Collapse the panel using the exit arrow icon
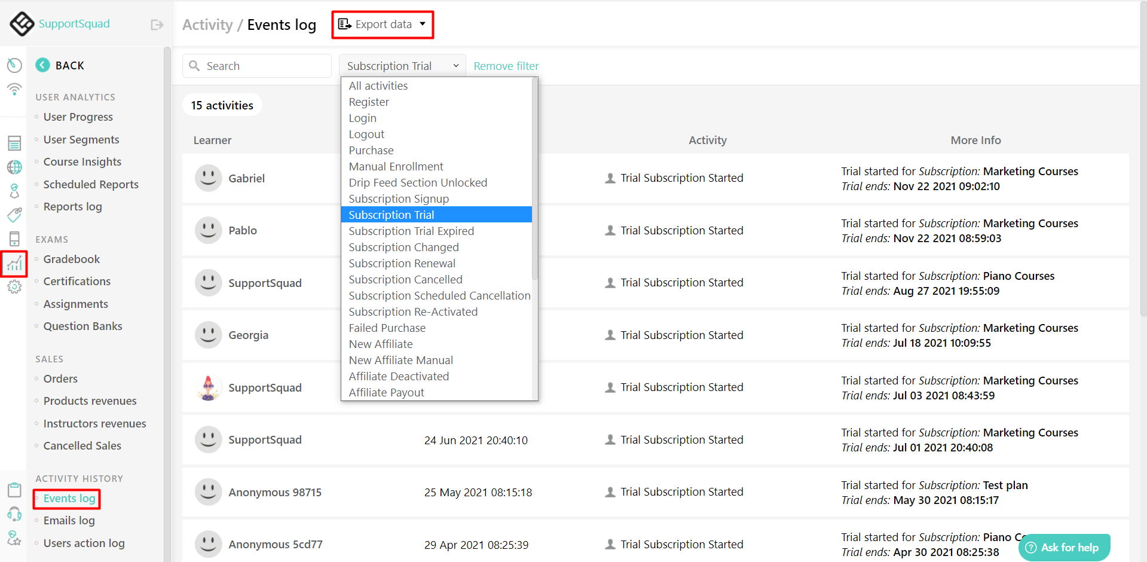The height and width of the screenshot is (562, 1147). (x=156, y=25)
